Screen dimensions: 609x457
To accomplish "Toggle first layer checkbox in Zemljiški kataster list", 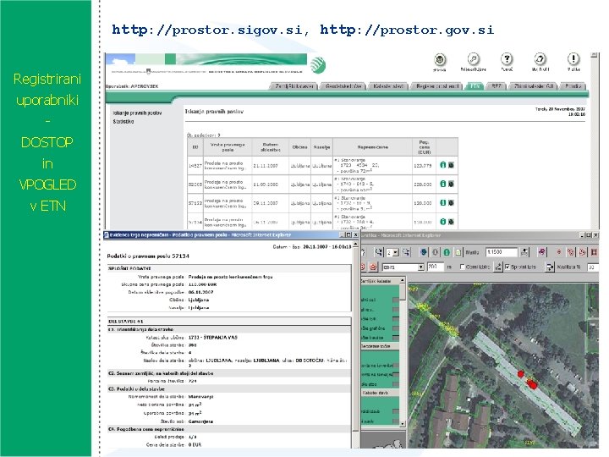I will click(x=395, y=300).
